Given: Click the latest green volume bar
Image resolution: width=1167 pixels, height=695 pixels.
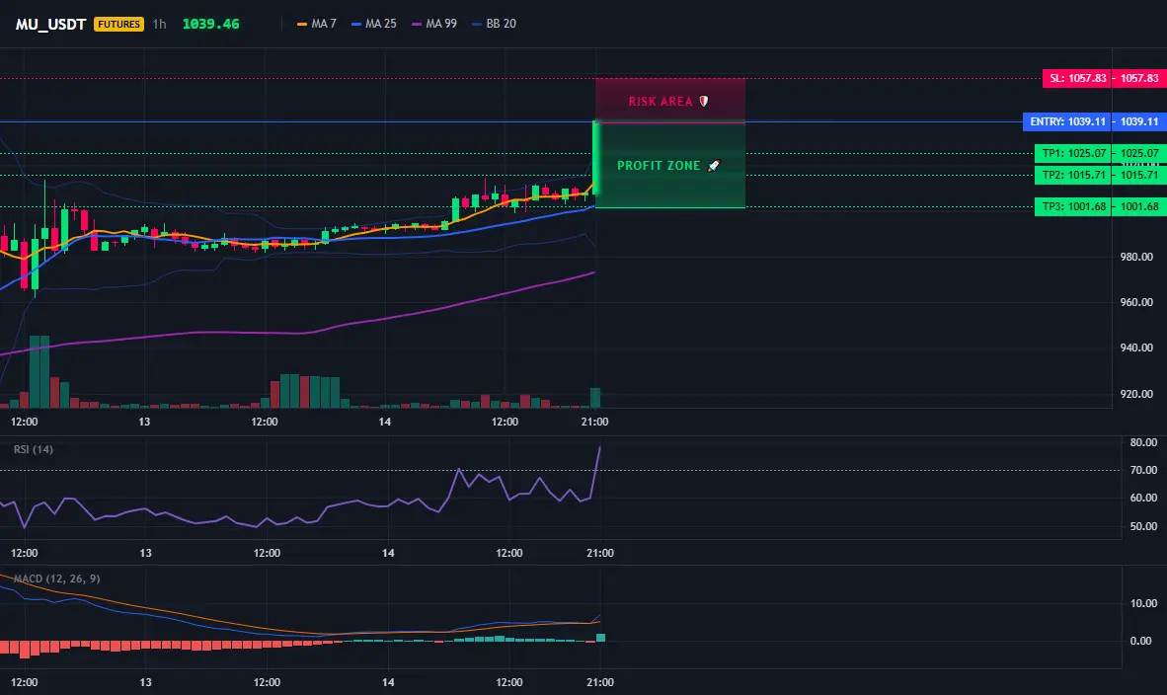Looking at the screenshot, I should (x=595, y=398).
